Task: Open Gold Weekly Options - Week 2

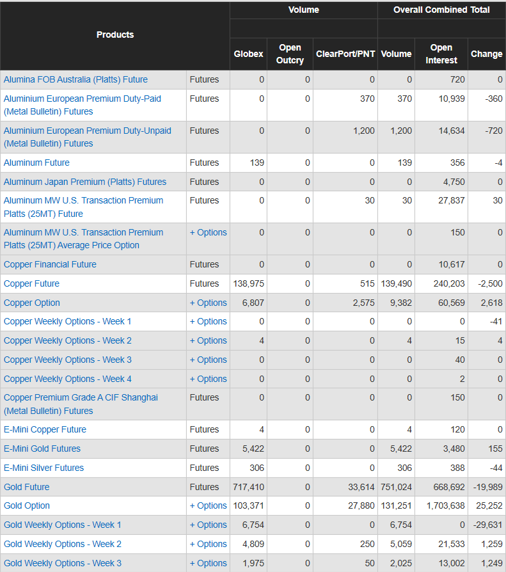Action: [63, 544]
